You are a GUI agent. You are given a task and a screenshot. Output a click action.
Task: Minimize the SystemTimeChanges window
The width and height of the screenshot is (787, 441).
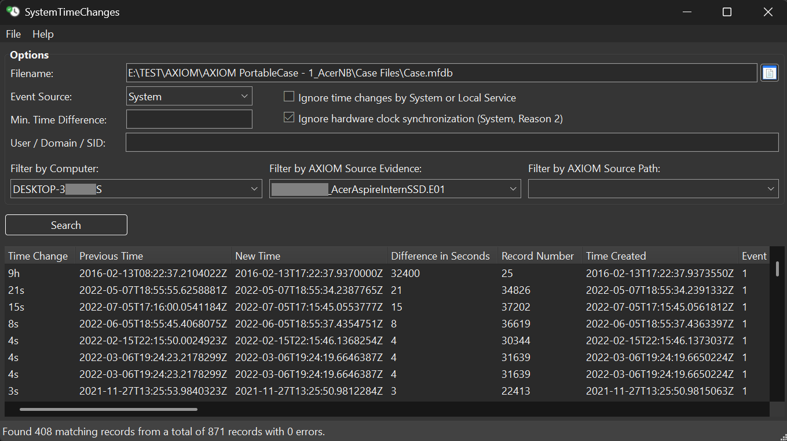(x=687, y=12)
